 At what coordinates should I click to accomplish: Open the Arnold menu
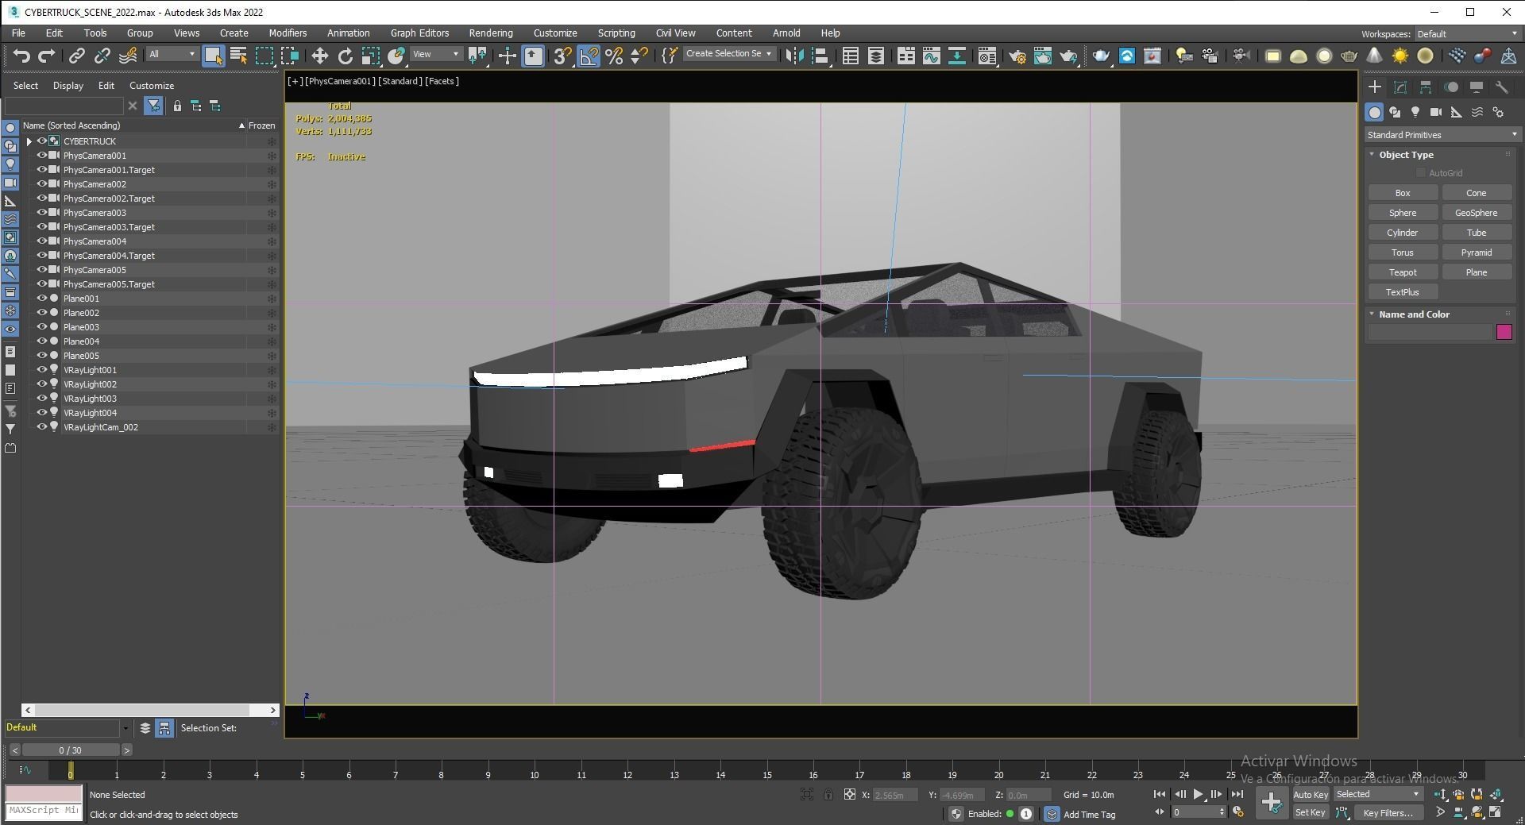(x=786, y=33)
